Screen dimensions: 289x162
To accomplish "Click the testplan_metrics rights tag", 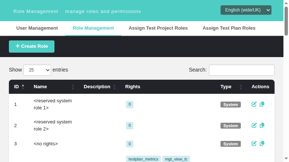I will click(143, 159).
